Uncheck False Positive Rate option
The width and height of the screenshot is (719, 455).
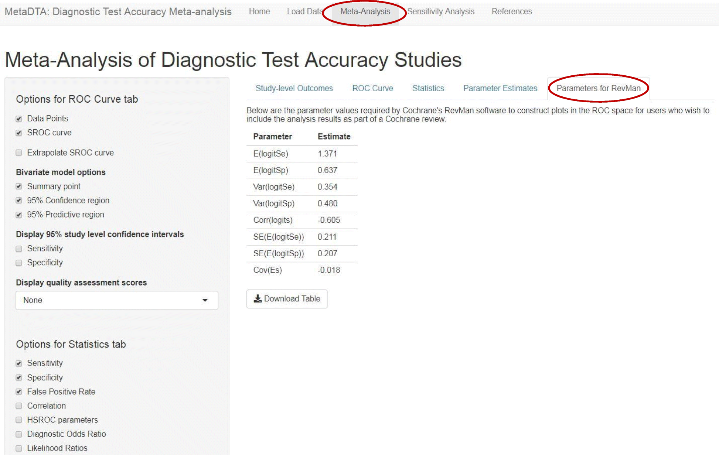click(x=19, y=392)
